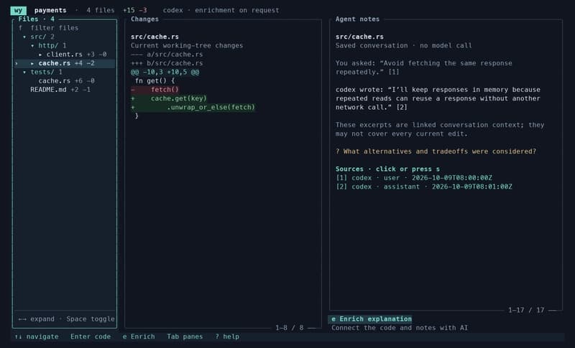Image resolution: width=575 pixels, height=348 pixels.
Task: Collapse the http/ folder arrow
Action: 32,46
